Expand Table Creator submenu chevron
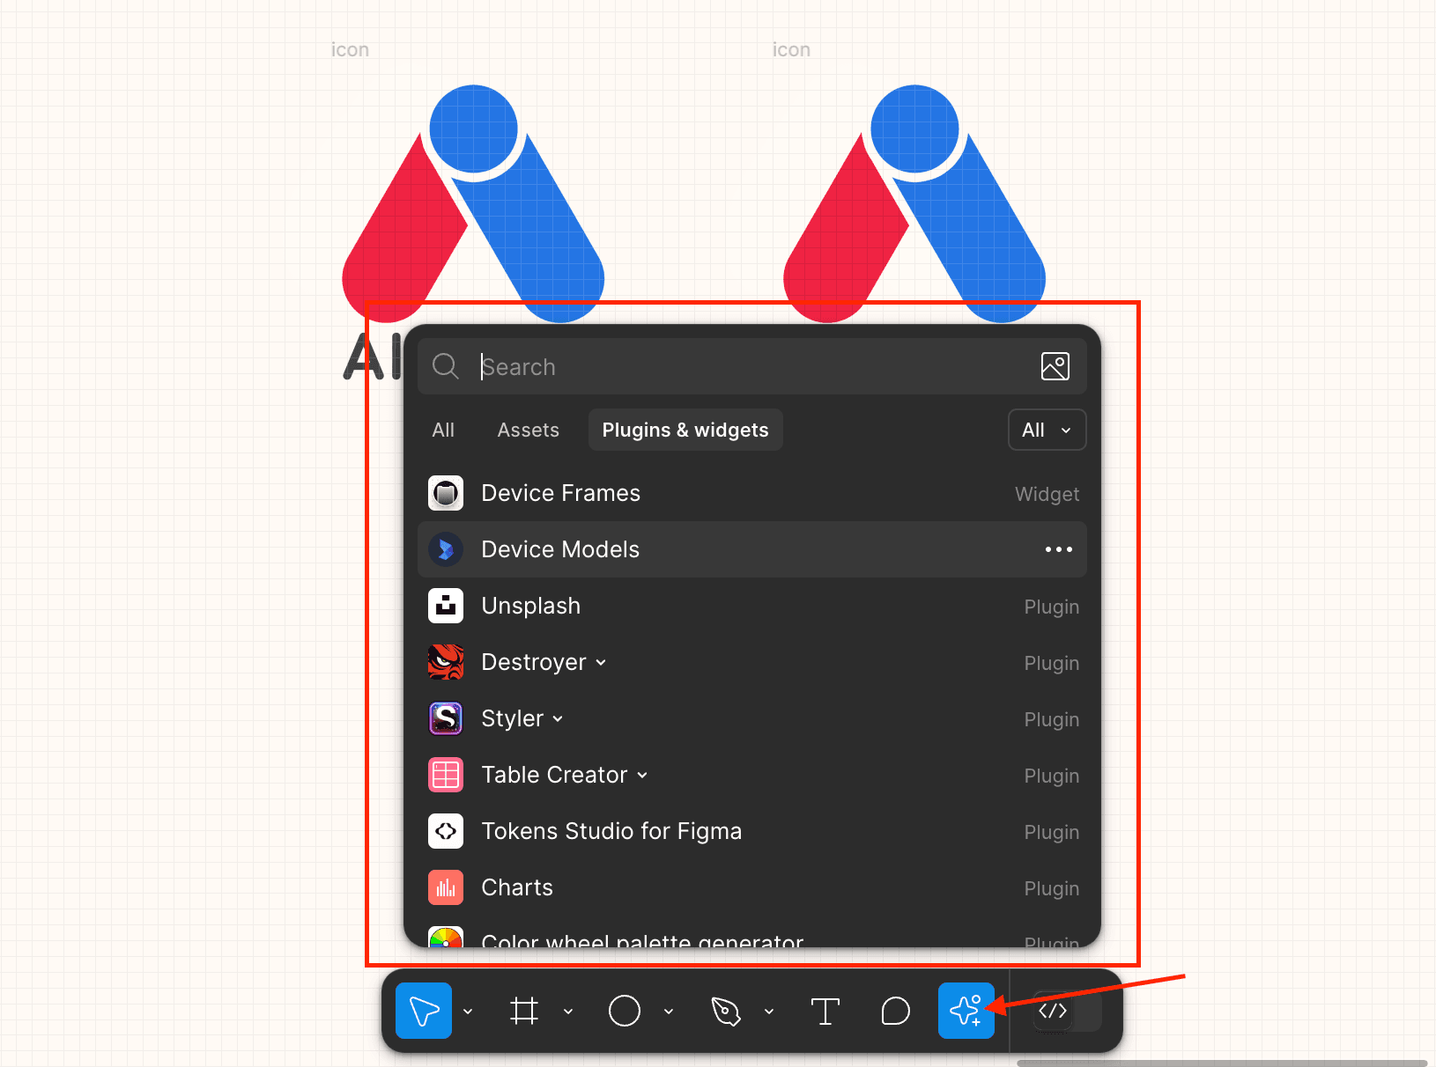Viewport: 1436px width, 1067px height. pyautogui.click(x=642, y=776)
